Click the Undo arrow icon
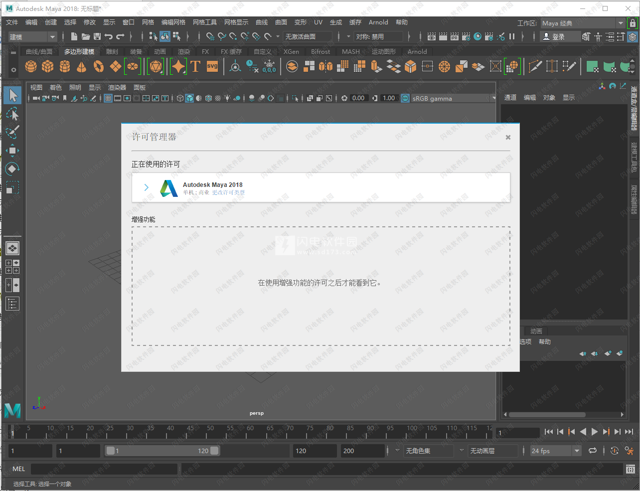Viewport: 640px width, 491px height. [109, 36]
